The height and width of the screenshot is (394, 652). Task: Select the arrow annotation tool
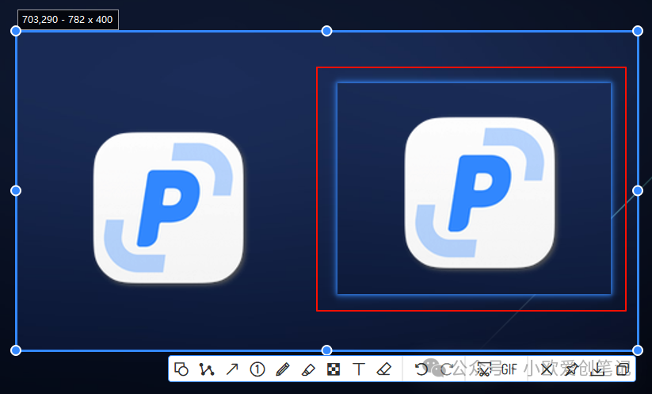point(232,369)
